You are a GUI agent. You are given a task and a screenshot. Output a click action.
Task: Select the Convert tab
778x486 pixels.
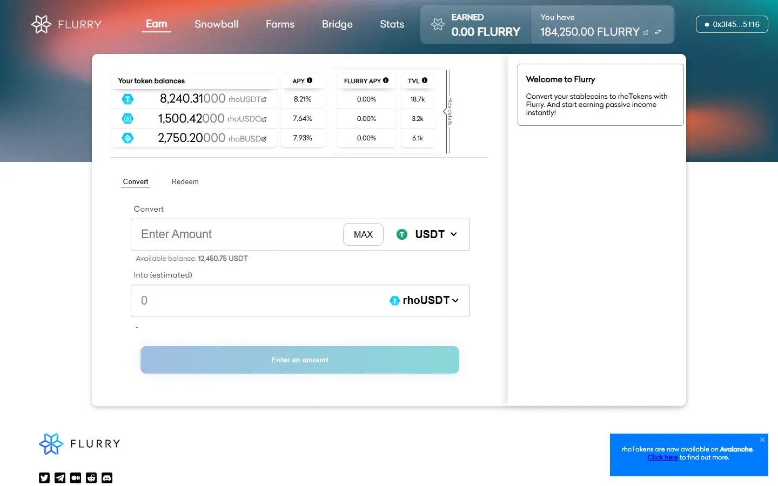pyautogui.click(x=136, y=182)
